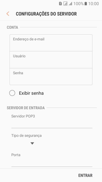Tap the 10:00 clock in status bar
Screen dimensions: 102x182
tap(94, 4)
